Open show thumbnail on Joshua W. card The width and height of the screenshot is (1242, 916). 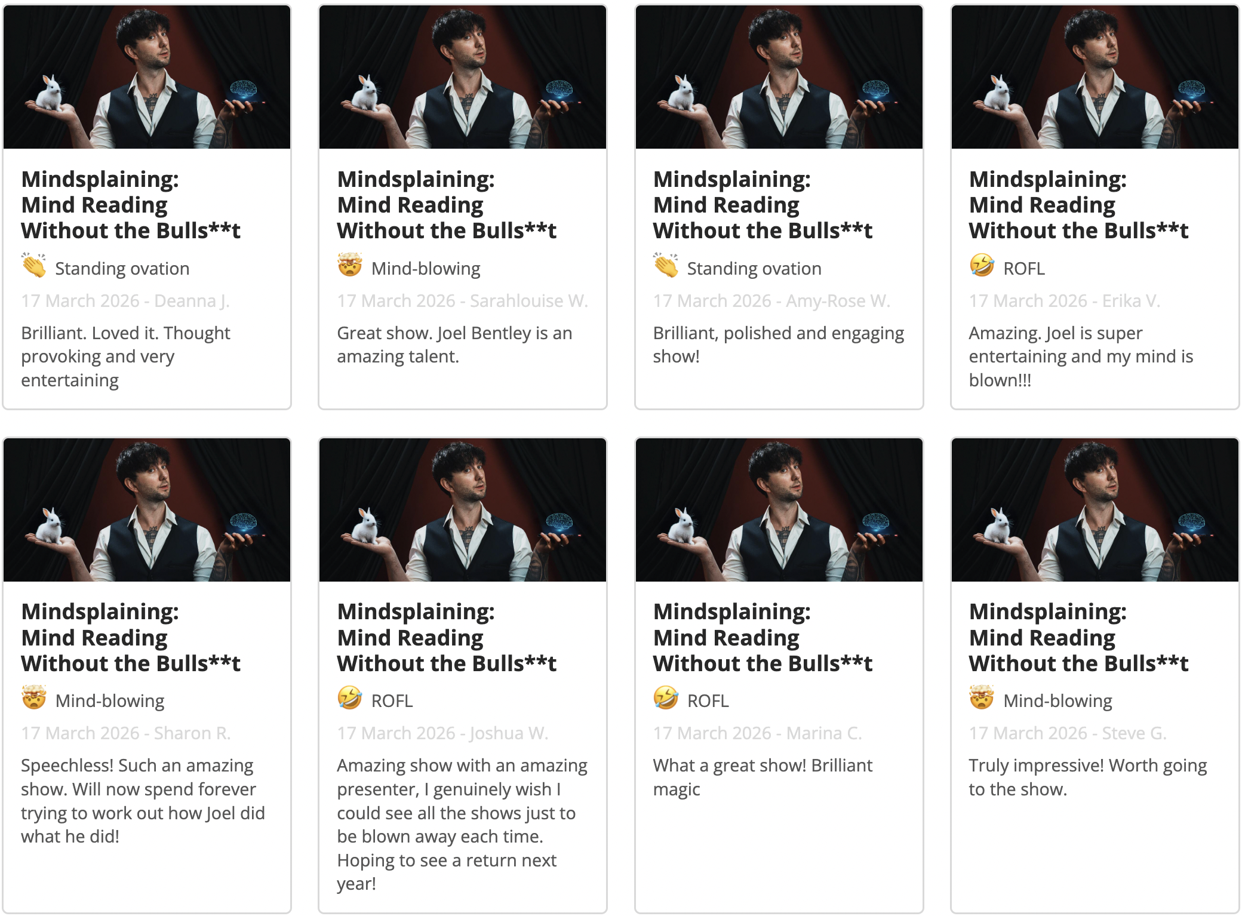click(x=463, y=510)
